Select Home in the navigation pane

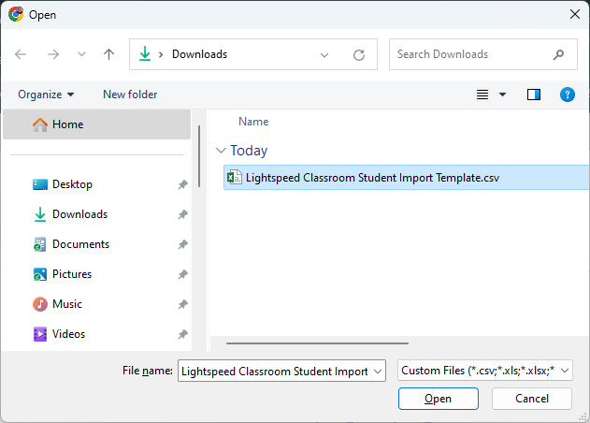coord(96,124)
